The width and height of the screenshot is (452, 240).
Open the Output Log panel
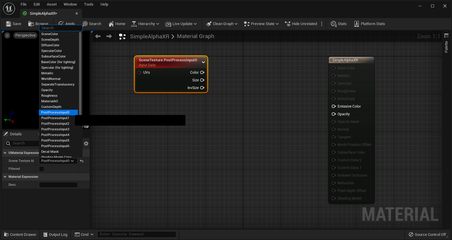point(55,234)
